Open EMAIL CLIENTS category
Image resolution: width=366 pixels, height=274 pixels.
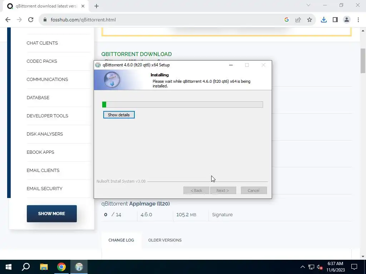point(43,170)
